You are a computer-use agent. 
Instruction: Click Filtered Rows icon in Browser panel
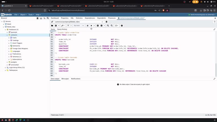(44, 18)
